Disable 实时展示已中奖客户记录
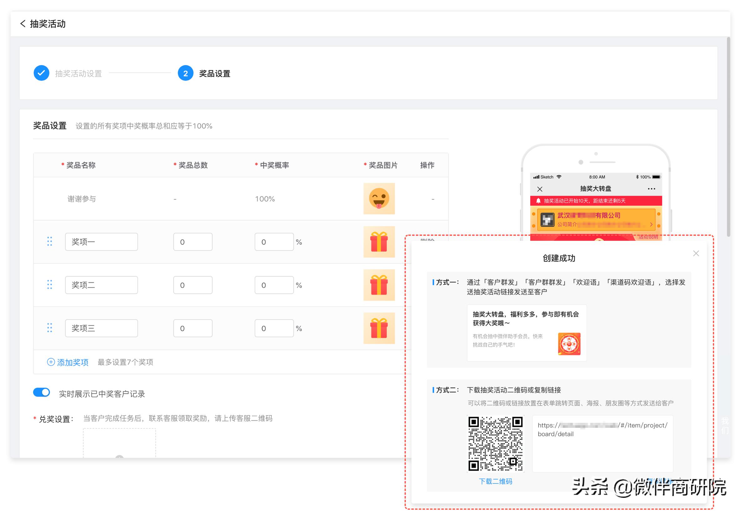 [41, 392]
